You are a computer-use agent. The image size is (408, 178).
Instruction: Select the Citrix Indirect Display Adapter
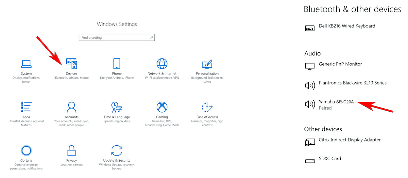pyautogui.click(x=350, y=140)
